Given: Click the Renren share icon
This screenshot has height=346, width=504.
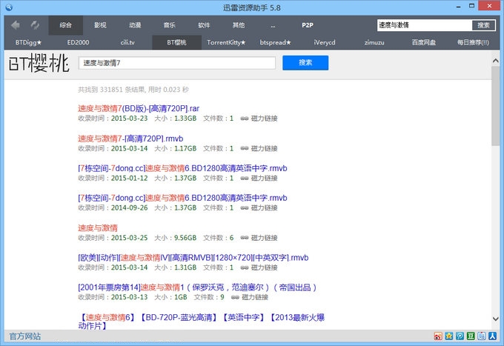Looking at the screenshot, I should click(491, 336).
